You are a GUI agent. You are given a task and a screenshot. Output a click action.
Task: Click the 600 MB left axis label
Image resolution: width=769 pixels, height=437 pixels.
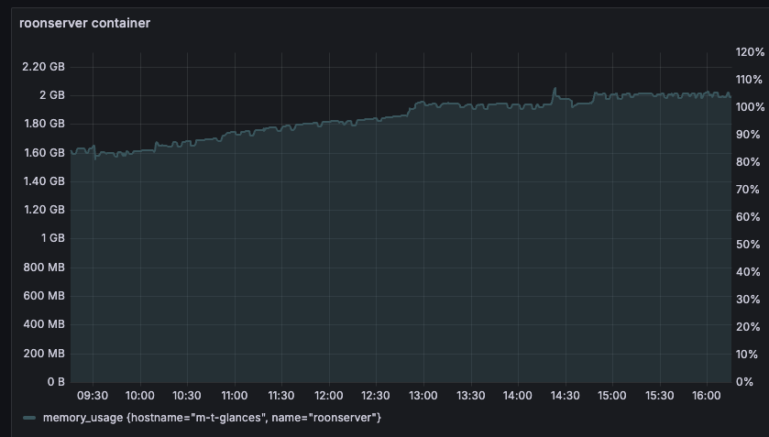(44, 296)
